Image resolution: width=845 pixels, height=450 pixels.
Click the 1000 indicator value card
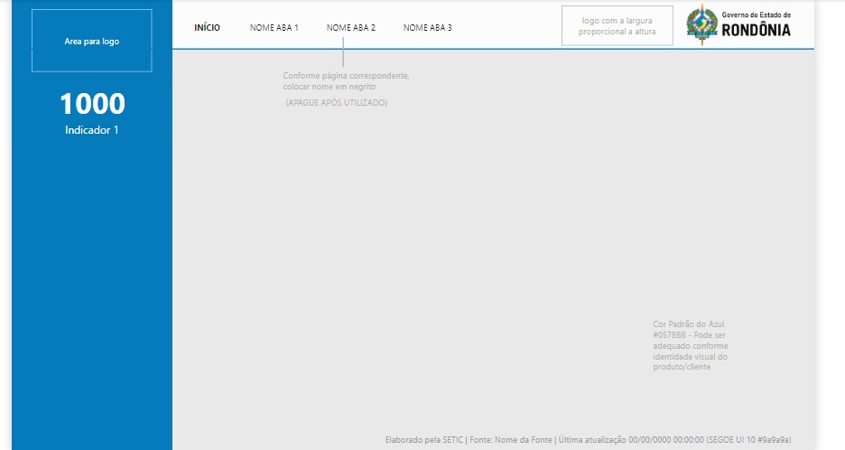pos(92,104)
